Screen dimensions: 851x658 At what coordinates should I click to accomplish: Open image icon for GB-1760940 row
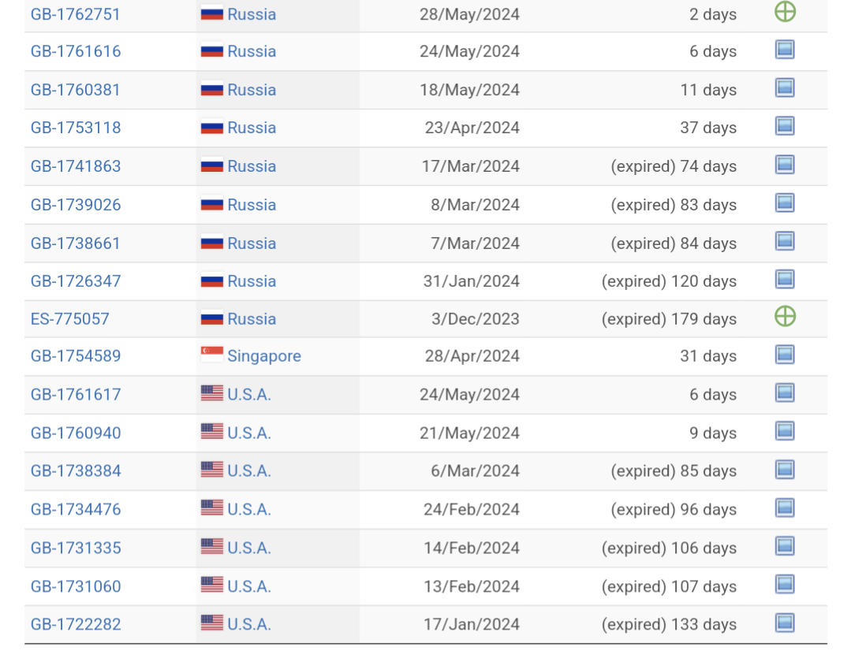785,431
